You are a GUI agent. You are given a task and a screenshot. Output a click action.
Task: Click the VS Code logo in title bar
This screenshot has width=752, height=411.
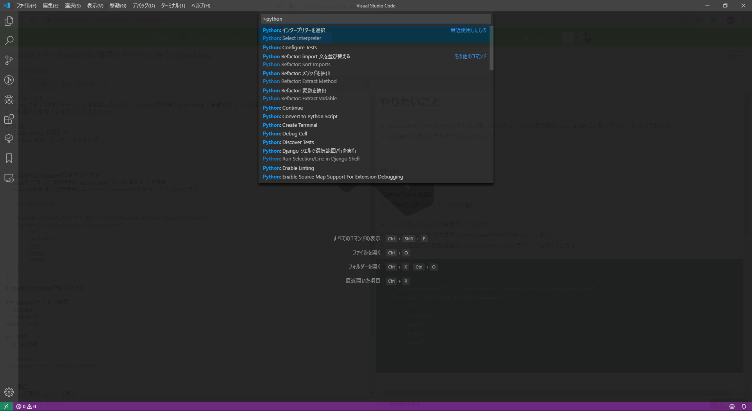pyautogui.click(x=6, y=5)
